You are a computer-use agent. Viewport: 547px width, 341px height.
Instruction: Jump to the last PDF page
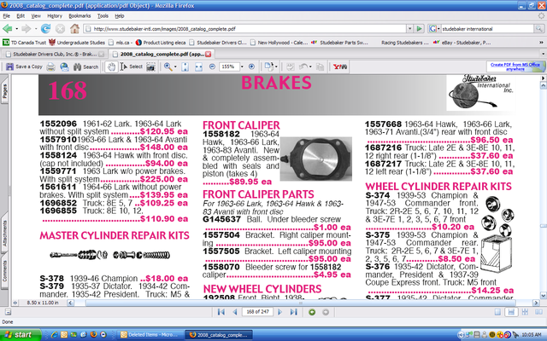294,312
